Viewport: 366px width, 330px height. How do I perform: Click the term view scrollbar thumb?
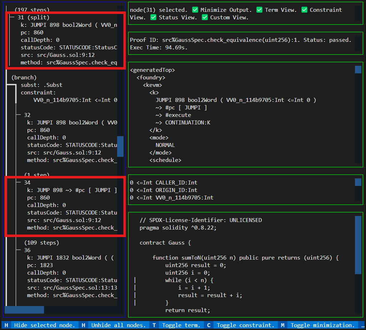coord(358,69)
